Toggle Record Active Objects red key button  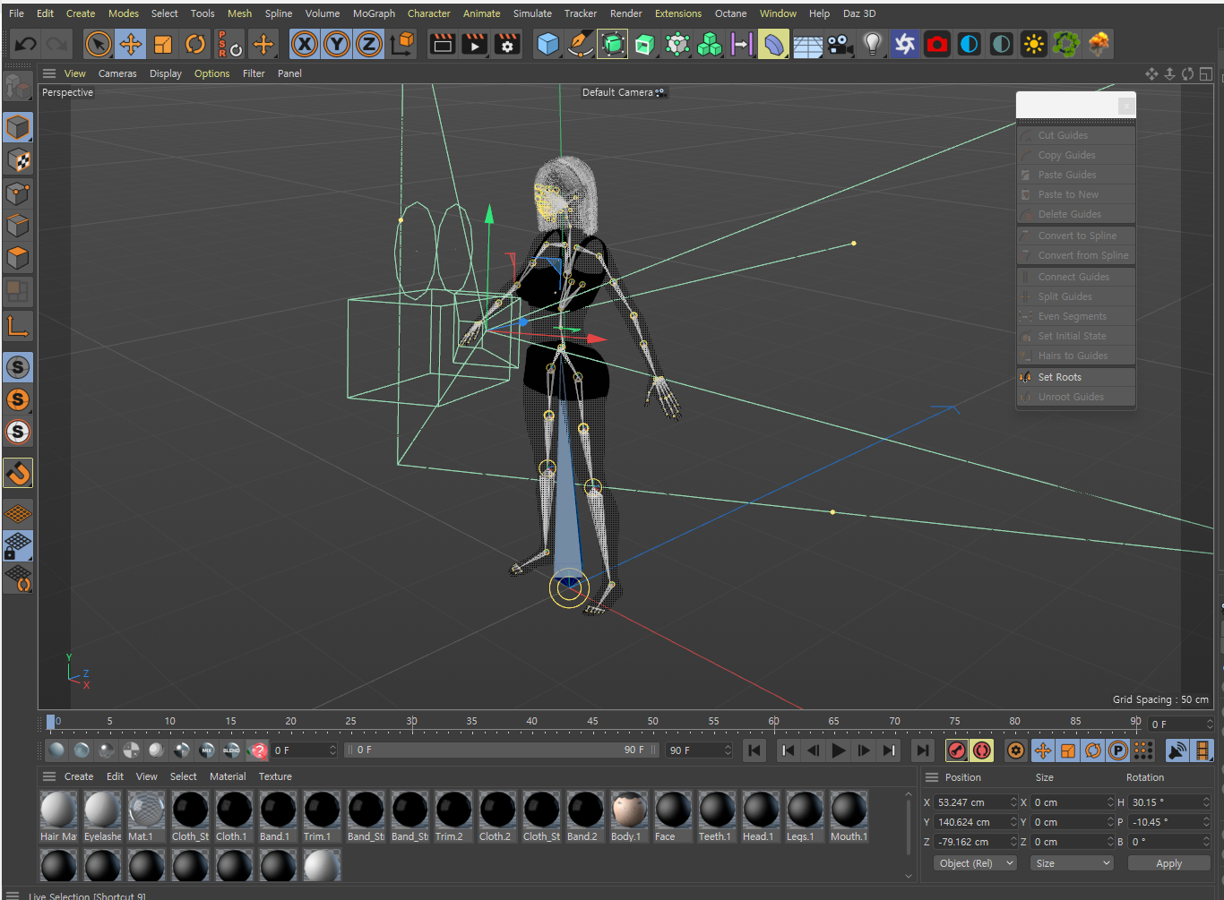pos(957,750)
